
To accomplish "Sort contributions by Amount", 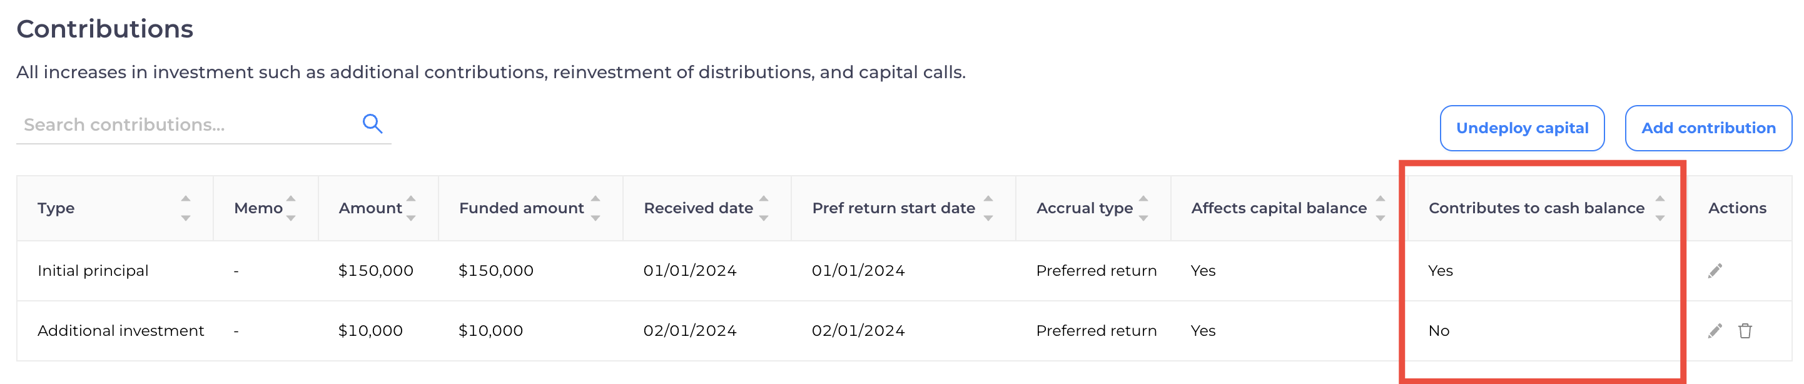I will pyautogui.click(x=411, y=208).
